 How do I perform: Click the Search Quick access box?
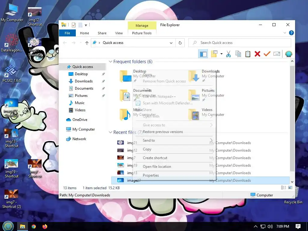tap(240, 43)
